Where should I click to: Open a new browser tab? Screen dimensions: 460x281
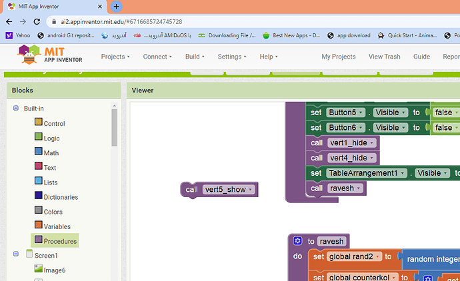tap(116, 7)
